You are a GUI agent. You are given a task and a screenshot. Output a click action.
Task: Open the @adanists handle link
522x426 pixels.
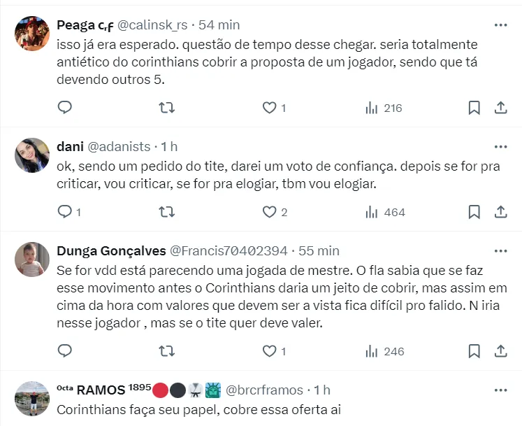(x=119, y=146)
